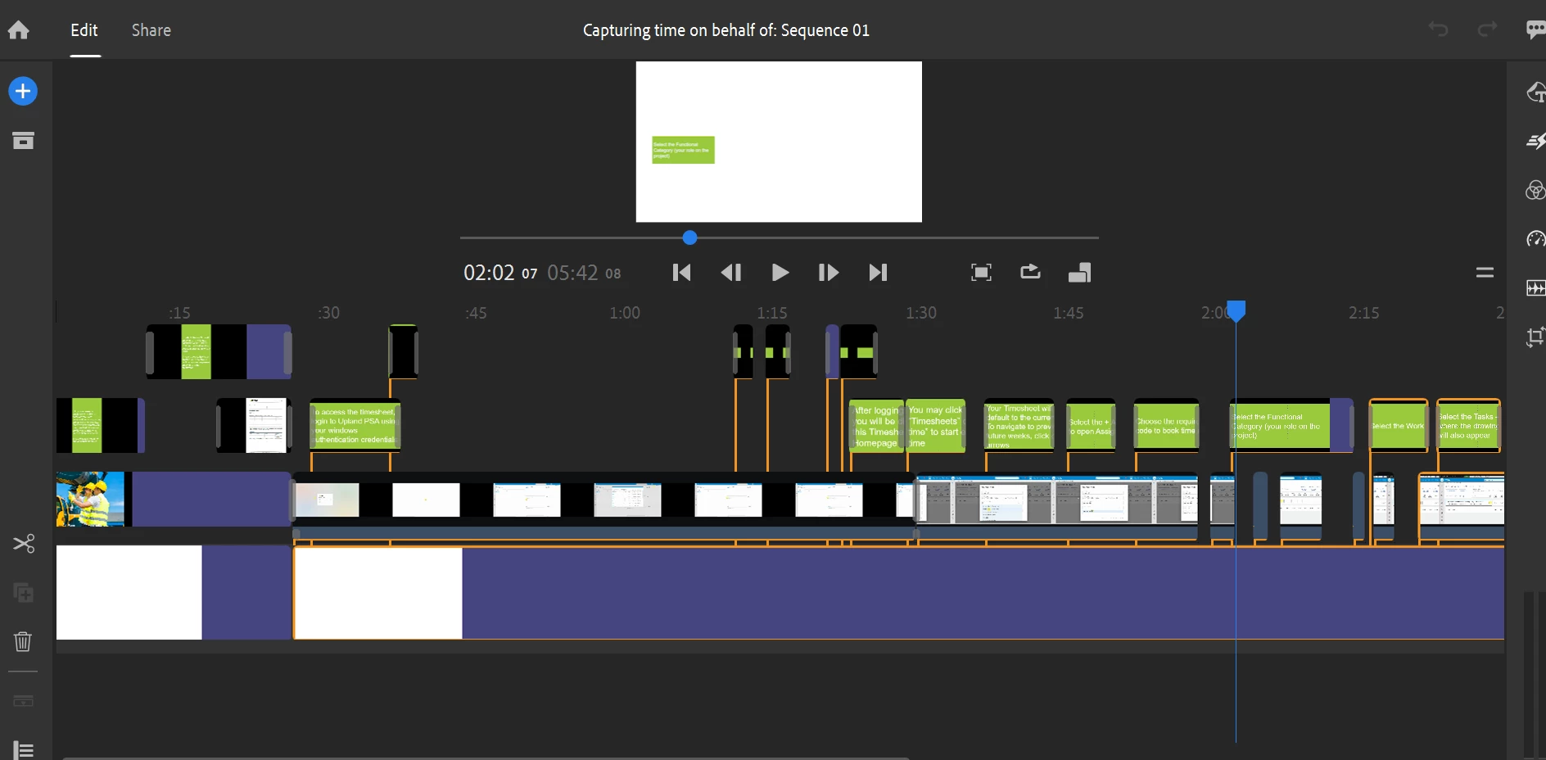1546x760 pixels.
Task: Delete the selected clip with trash icon
Action: click(23, 641)
